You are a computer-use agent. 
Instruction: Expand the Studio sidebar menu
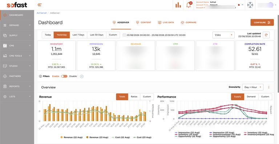(x=30, y=66)
